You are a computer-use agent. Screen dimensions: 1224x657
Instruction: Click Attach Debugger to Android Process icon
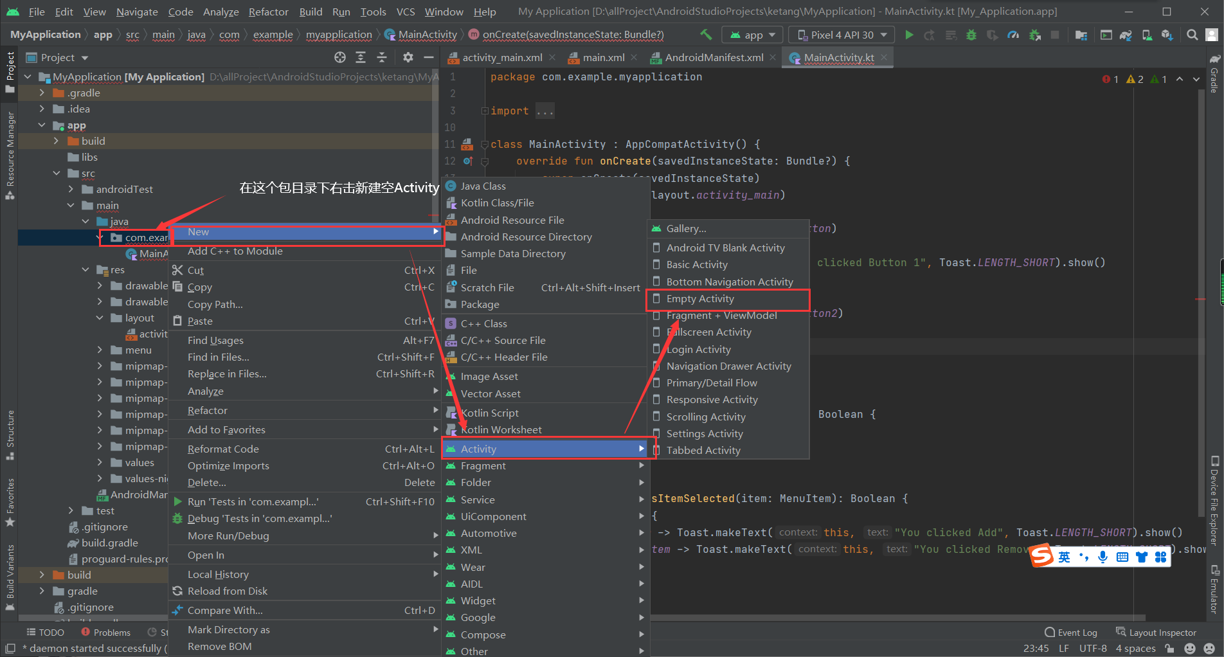(x=1034, y=35)
